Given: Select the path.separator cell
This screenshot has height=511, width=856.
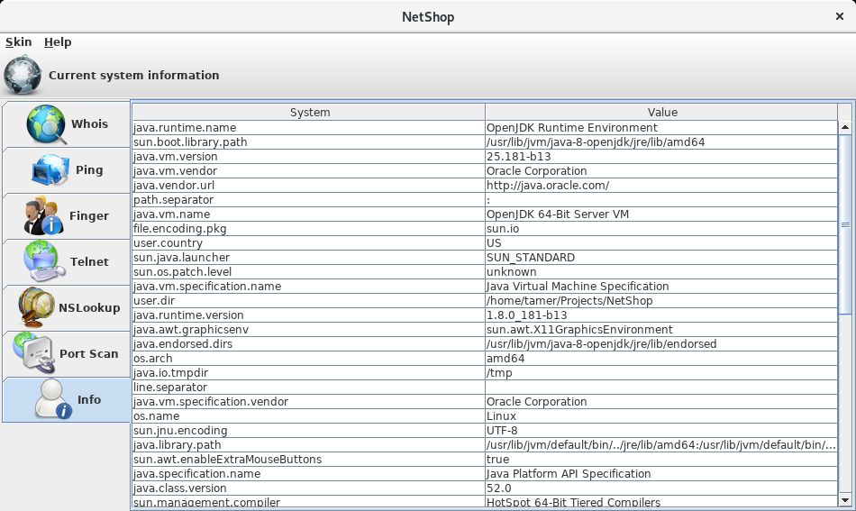Looking at the screenshot, I should click(x=308, y=200).
